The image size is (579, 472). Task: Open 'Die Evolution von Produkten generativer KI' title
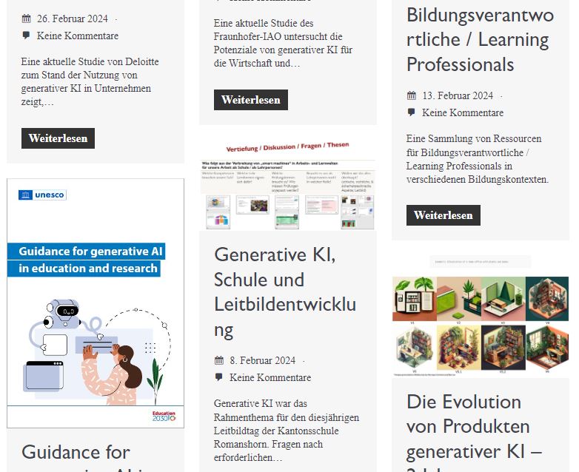(474, 426)
